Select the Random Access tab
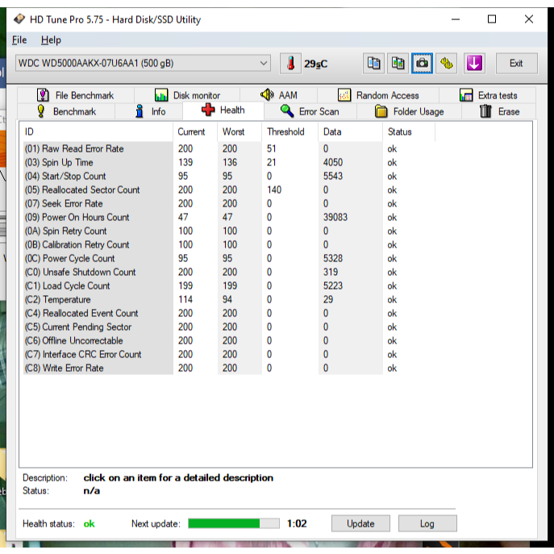 click(x=378, y=95)
